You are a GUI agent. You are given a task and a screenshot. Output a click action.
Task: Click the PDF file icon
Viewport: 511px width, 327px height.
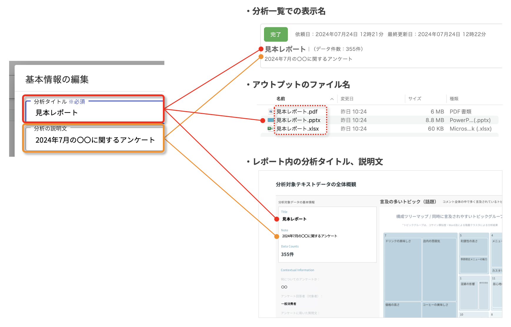pyautogui.click(x=270, y=111)
